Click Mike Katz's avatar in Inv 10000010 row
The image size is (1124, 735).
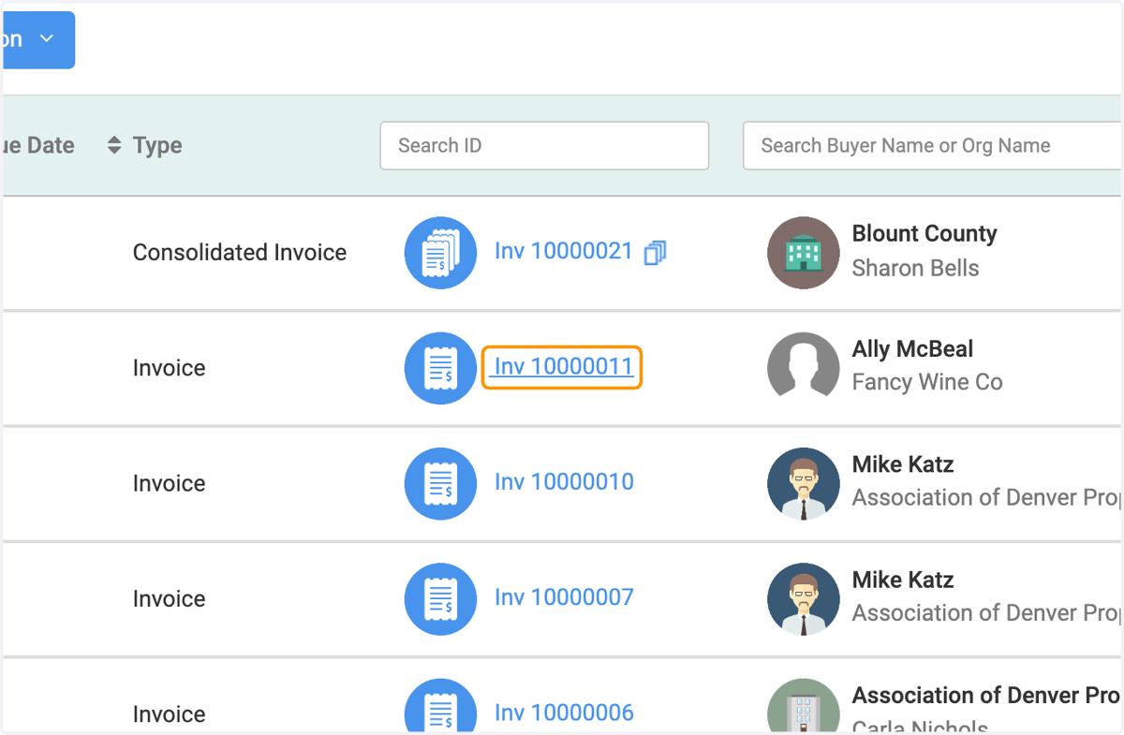coord(803,483)
